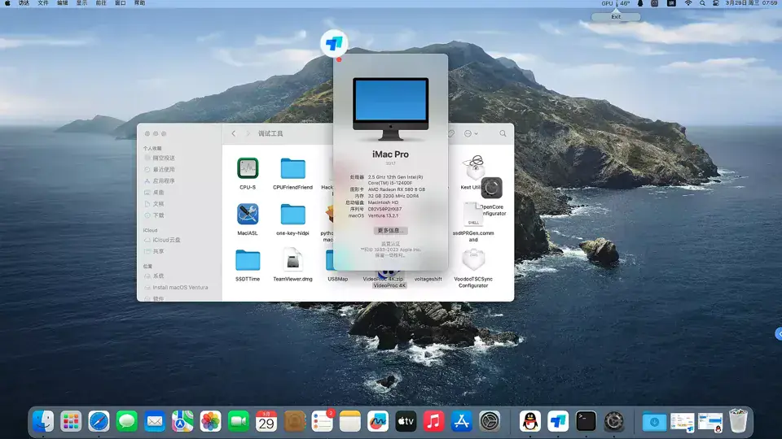Open Maps from the Dock
782x439 pixels.
182,422
